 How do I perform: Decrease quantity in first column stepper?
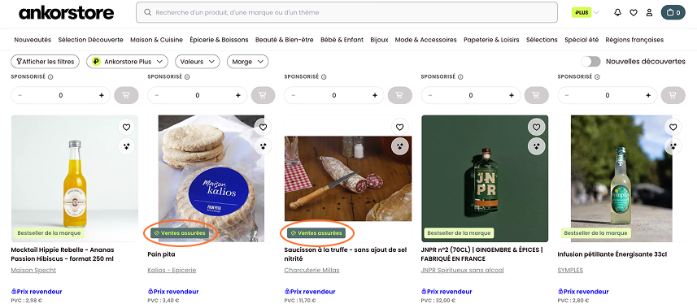click(20, 95)
